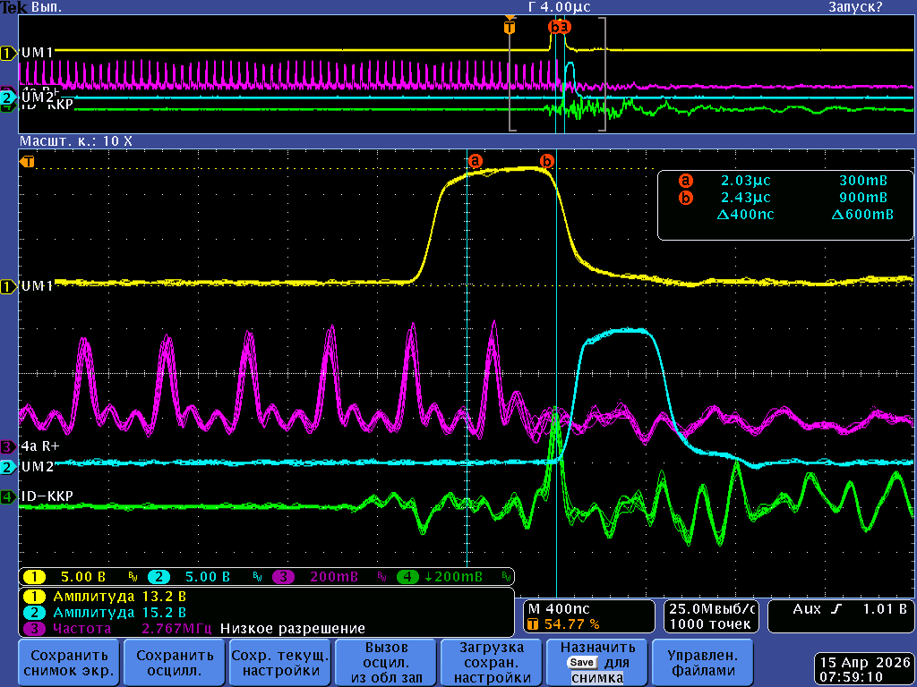
Task: Click the orange cursor a marker in zoom window
Action: pos(475,161)
